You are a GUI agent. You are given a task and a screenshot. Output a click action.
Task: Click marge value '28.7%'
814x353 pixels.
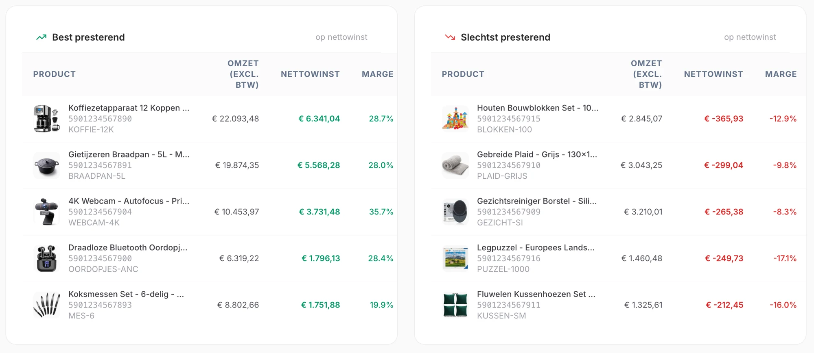381,119
